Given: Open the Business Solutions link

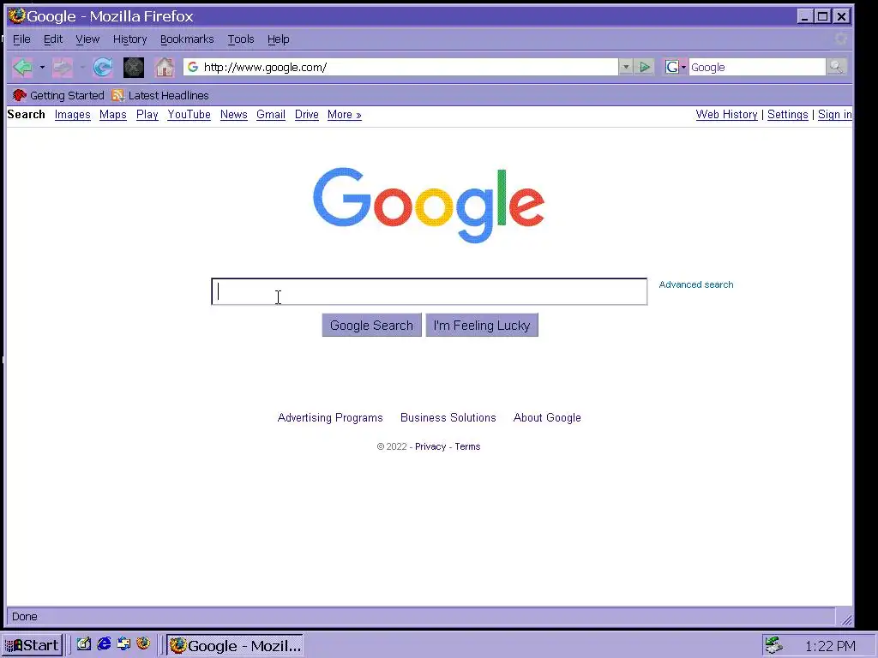Looking at the screenshot, I should click(x=448, y=417).
